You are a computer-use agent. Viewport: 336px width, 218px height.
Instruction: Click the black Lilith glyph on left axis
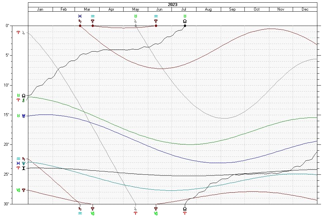24,168
